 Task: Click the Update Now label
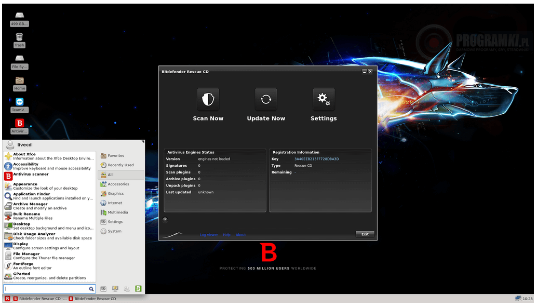(266, 118)
